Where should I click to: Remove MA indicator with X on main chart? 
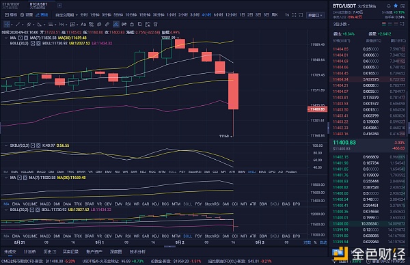tap(26, 38)
